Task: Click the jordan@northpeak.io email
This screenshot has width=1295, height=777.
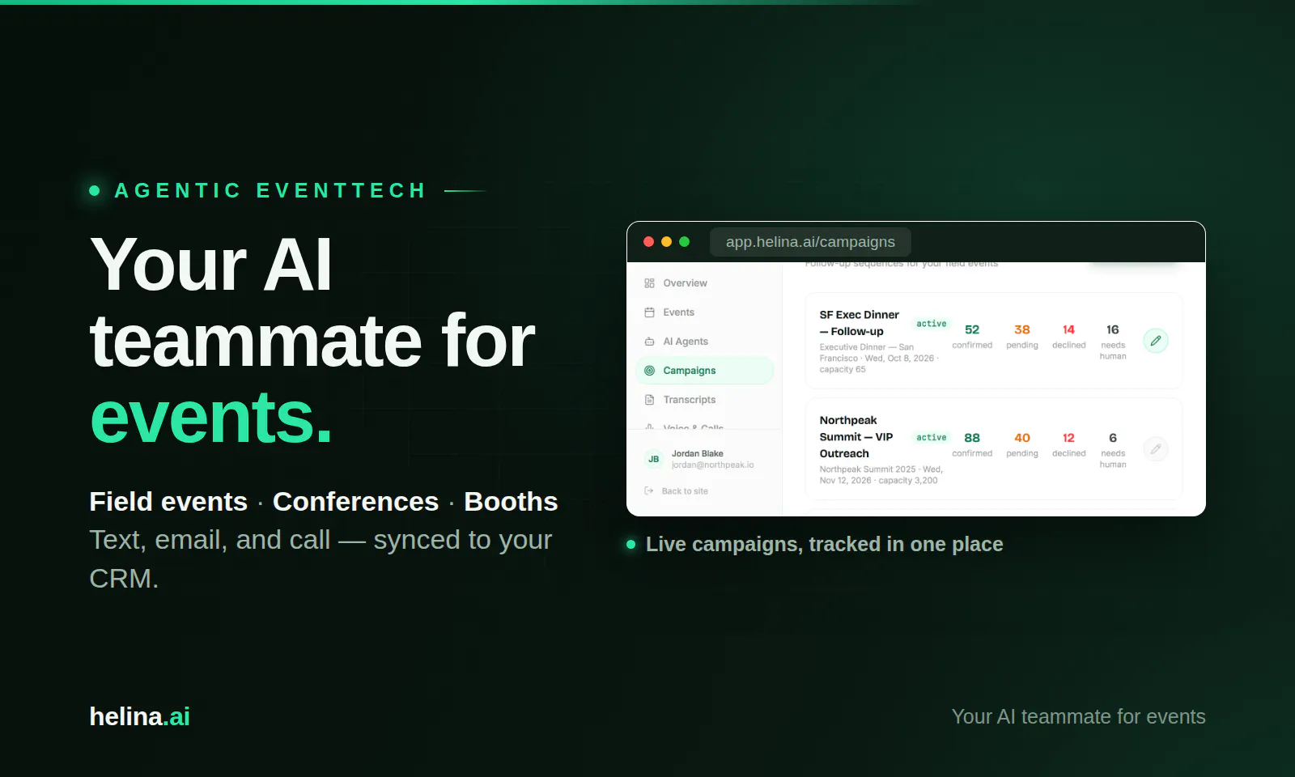Action: pyautogui.click(x=712, y=465)
